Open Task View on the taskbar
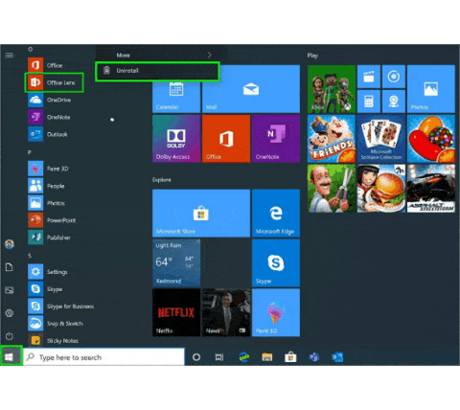This screenshot has width=460, height=410. [x=219, y=357]
